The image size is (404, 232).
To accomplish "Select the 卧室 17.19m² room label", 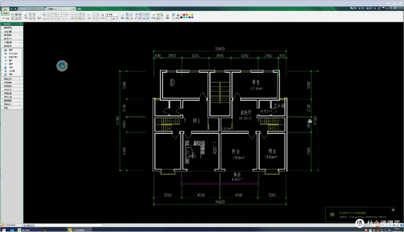I will point(256,85).
